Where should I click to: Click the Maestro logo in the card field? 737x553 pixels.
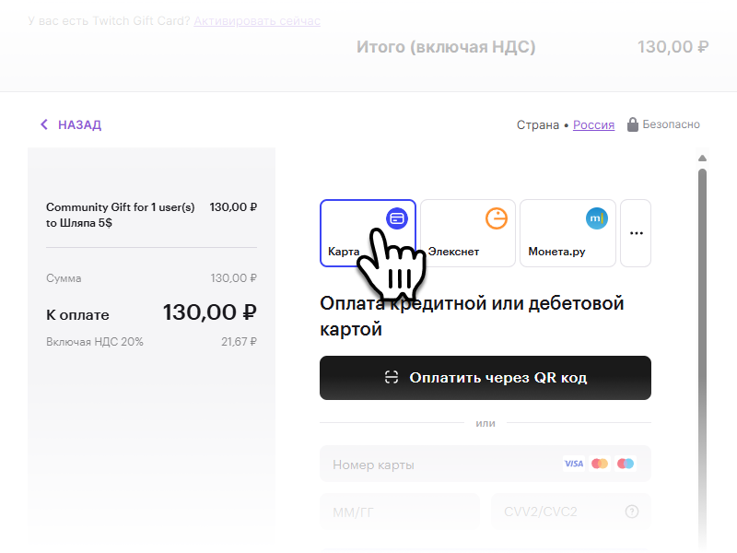(x=626, y=464)
